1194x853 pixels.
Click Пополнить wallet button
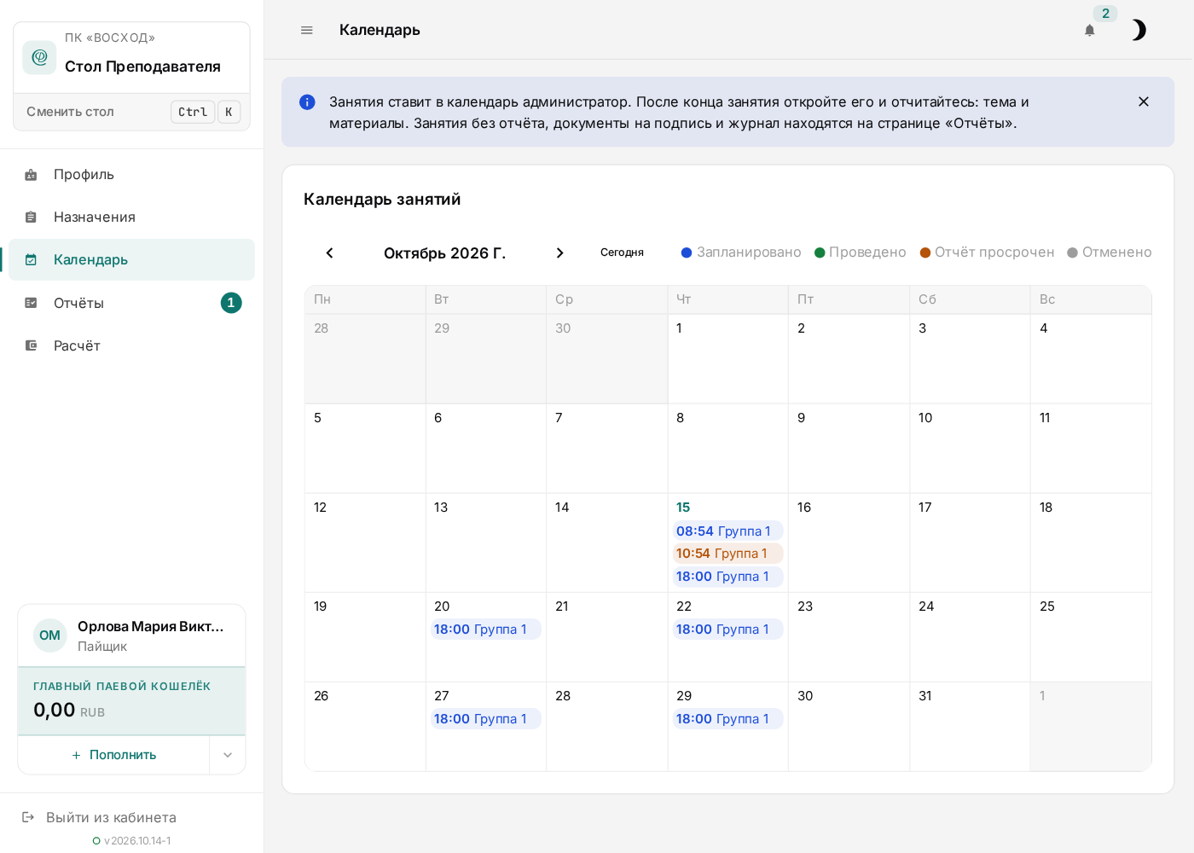[114, 755]
